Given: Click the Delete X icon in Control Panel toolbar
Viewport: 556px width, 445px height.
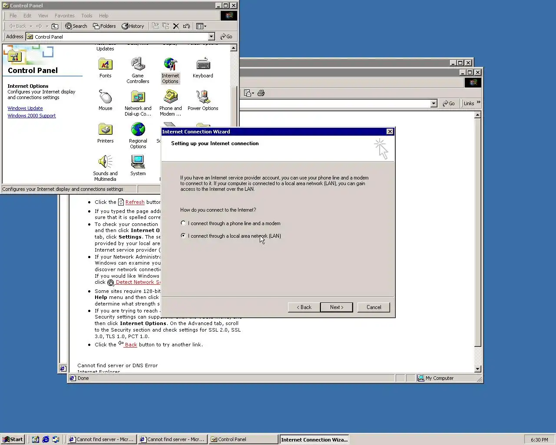Looking at the screenshot, I should click(176, 26).
